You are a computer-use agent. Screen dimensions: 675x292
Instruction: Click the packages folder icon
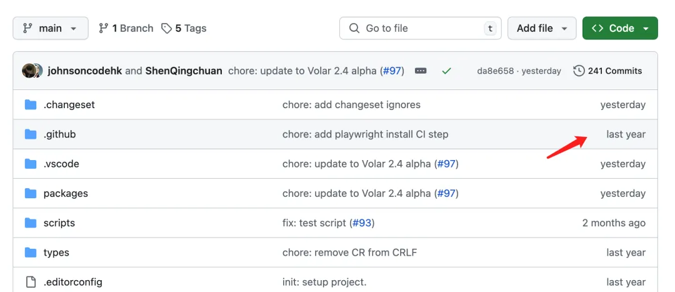point(31,193)
